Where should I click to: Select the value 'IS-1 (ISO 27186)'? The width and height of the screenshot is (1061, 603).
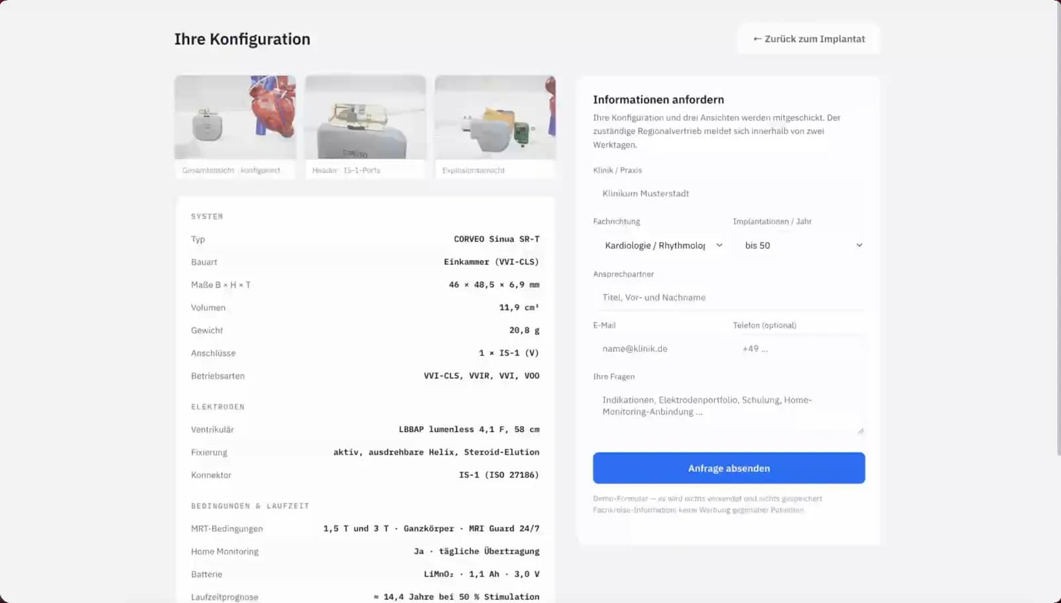click(499, 475)
